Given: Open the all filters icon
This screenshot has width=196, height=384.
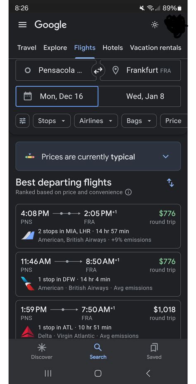Looking at the screenshot, I should pos(22,121).
